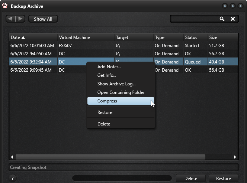Click the bottom Delete button

[x=191, y=179]
